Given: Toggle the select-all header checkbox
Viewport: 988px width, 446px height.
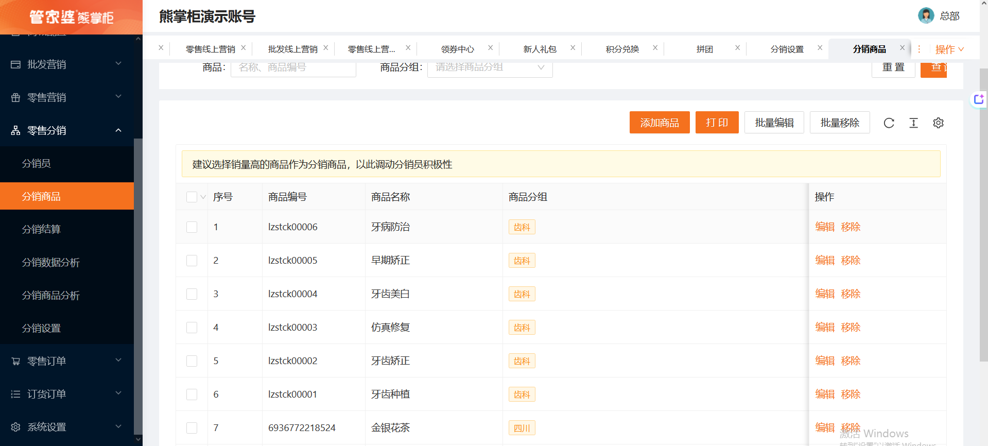Looking at the screenshot, I should (x=192, y=197).
